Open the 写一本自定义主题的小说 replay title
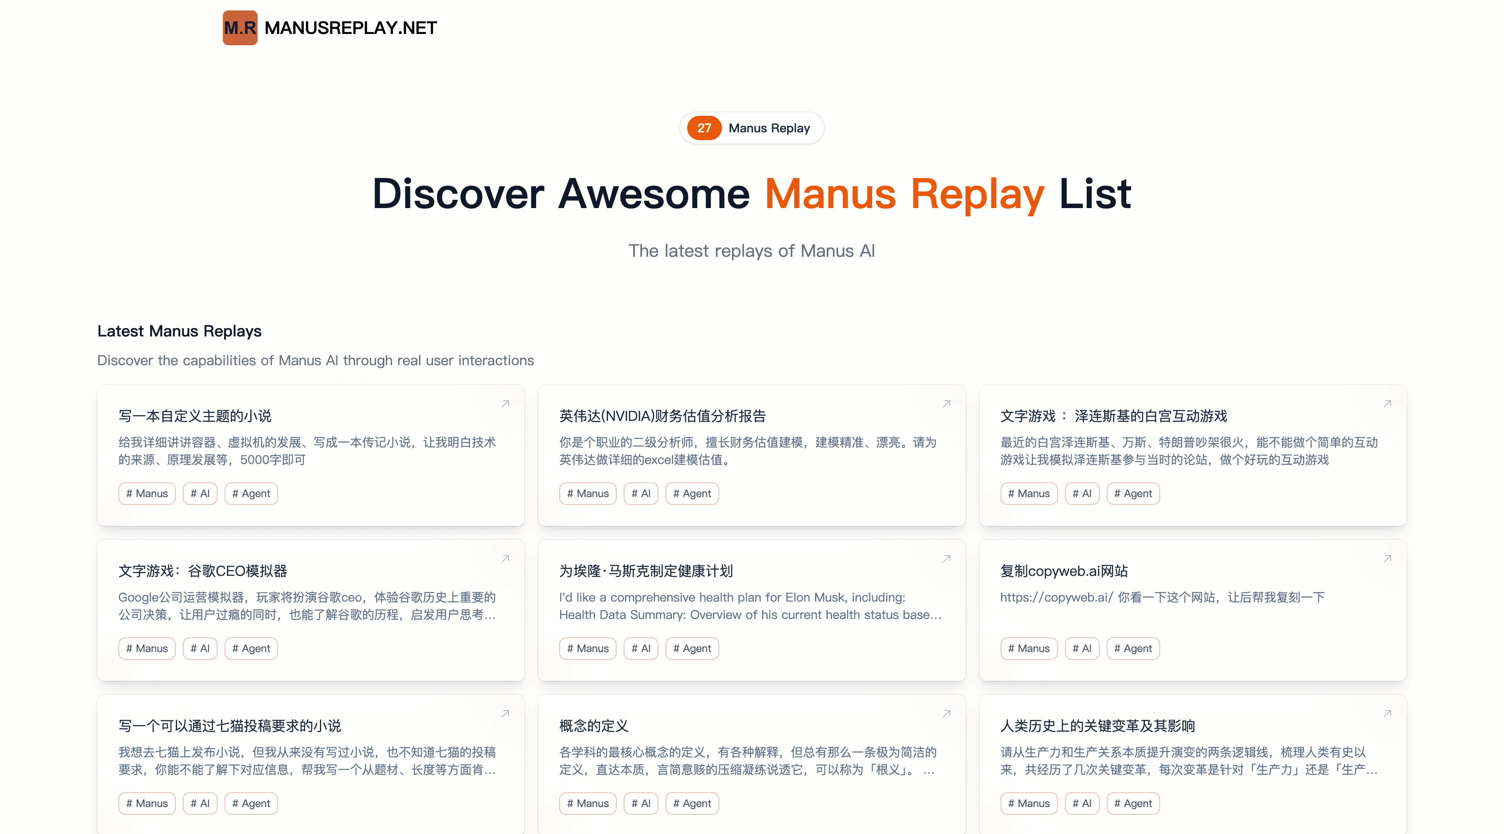The height and width of the screenshot is (834, 1504). [x=195, y=416]
